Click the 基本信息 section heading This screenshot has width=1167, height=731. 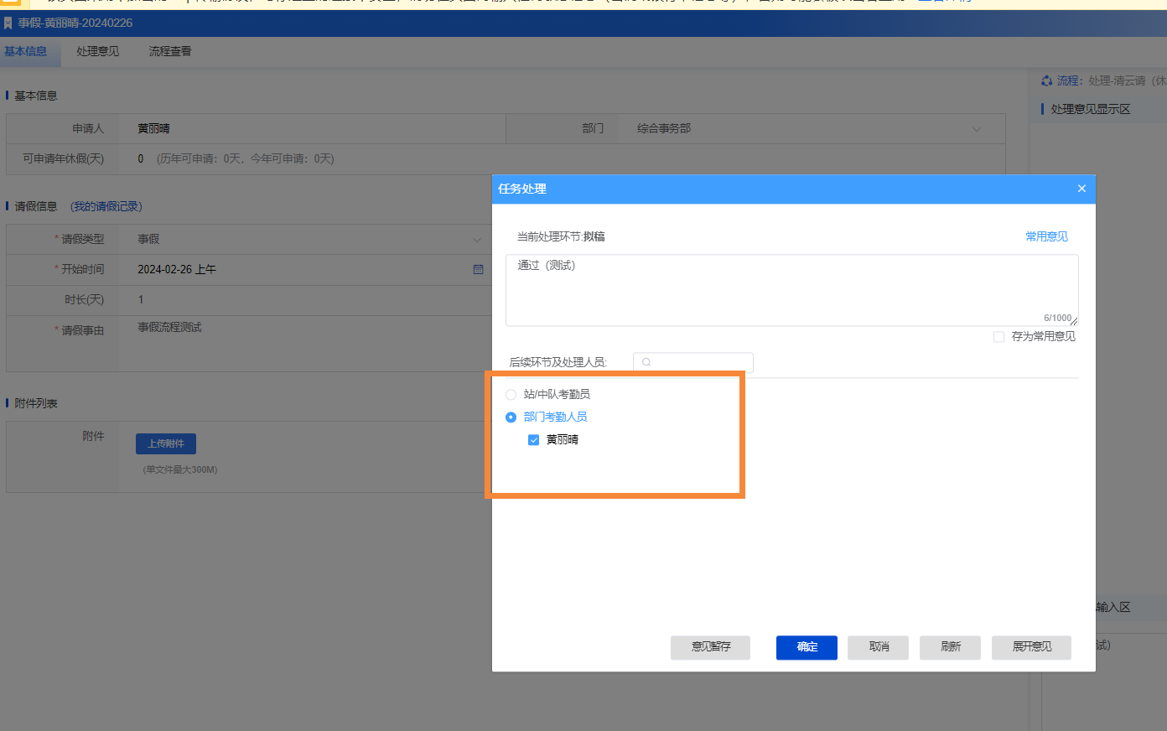36,96
